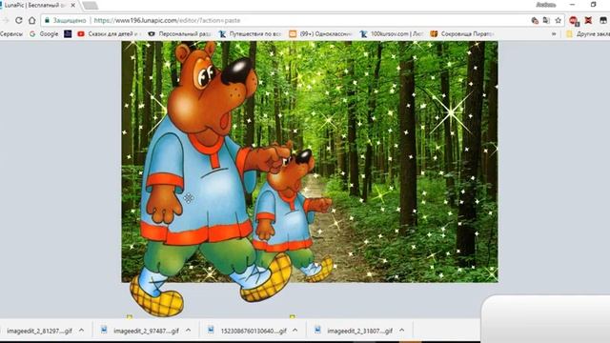Open the Сокровища Пиратов bookmark
610x343 pixels.
tap(462, 34)
